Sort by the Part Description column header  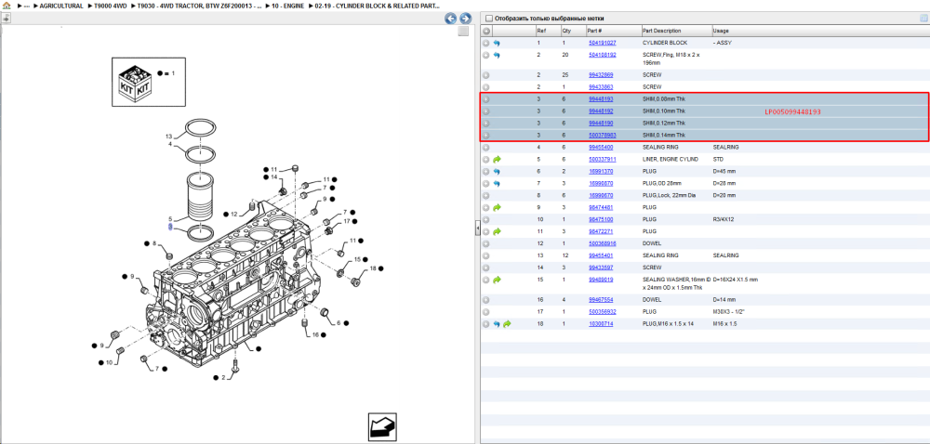(662, 31)
